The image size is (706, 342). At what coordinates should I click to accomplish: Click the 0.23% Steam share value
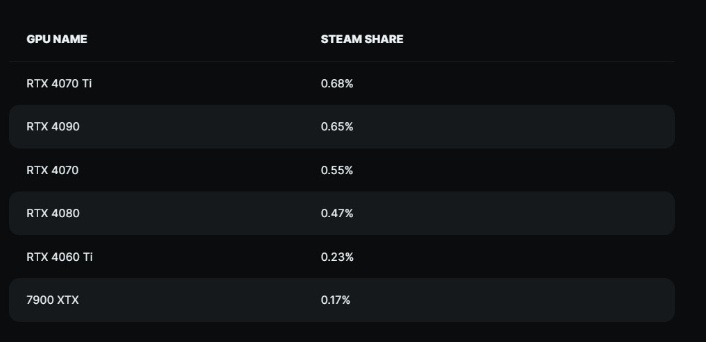[337, 257]
